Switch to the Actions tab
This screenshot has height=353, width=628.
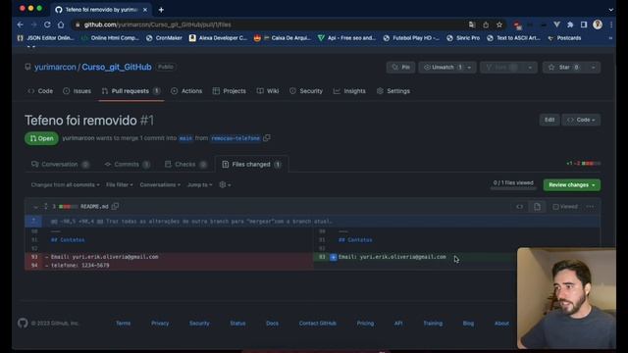(x=186, y=91)
